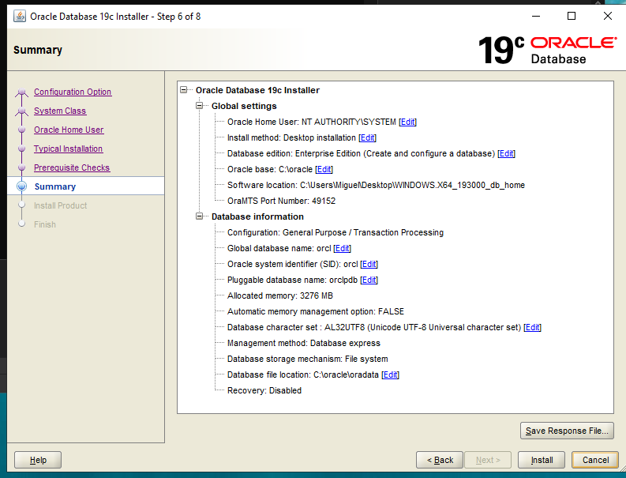Edit the Database edition setting

(506, 153)
